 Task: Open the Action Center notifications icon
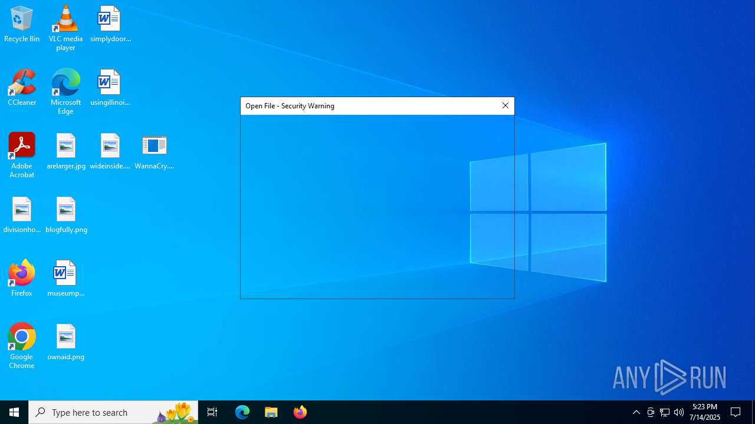pos(736,412)
